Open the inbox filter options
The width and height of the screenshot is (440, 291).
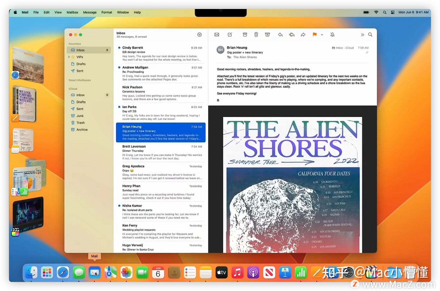click(x=199, y=35)
